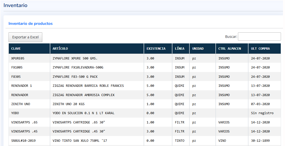Sort by LÍNEA column header

pyautogui.click(x=180, y=49)
